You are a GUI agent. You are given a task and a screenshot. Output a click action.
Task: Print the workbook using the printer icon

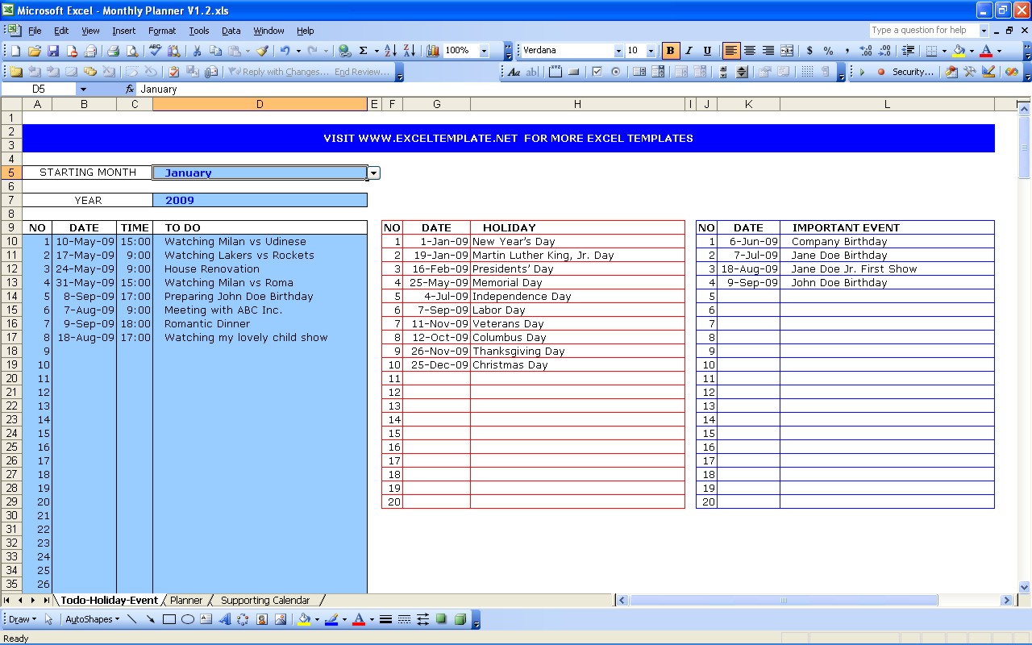click(x=114, y=51)
